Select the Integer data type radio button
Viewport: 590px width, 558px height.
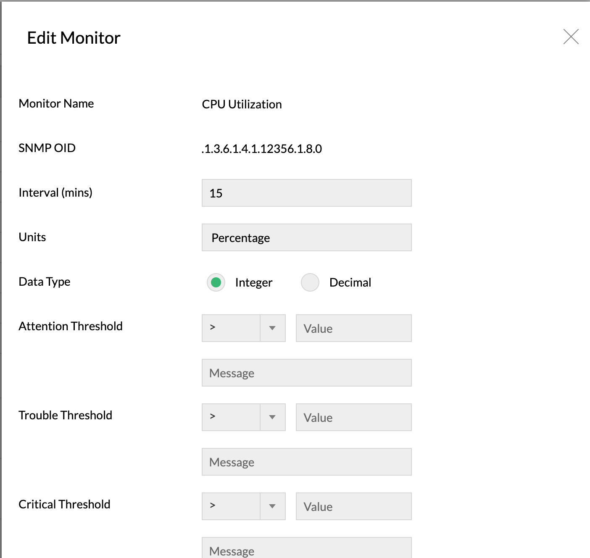click(216, 282)
